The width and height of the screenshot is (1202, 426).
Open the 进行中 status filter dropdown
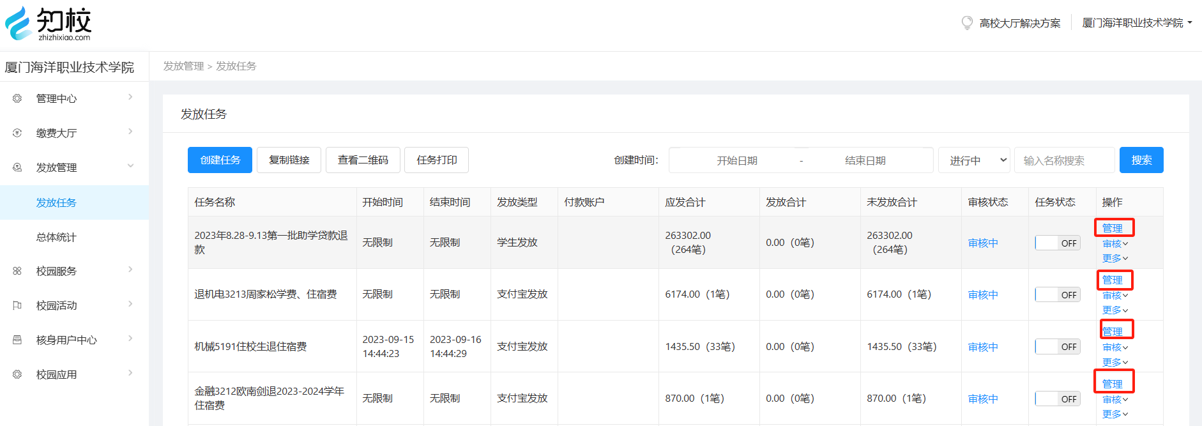click(974, 160)
